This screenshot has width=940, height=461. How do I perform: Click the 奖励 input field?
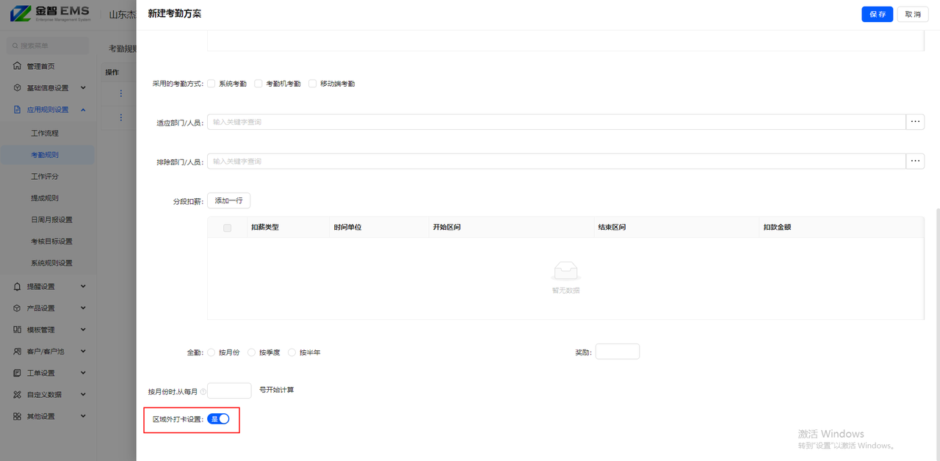[618, 352]
